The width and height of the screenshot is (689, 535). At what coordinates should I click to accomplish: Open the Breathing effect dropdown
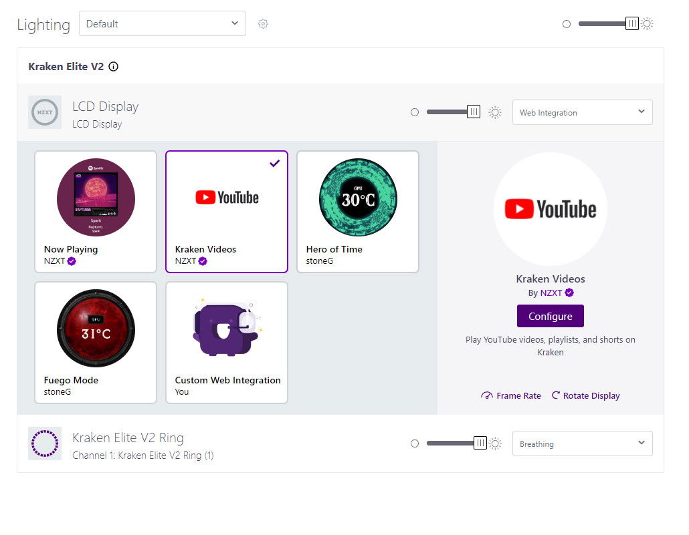pyautogui.click(x=582, y=443)
